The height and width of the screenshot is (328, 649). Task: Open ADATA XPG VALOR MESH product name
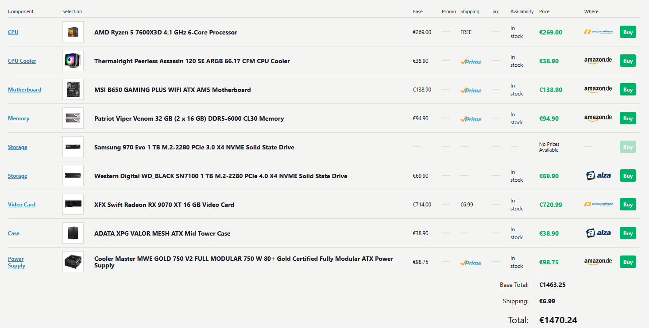(162, 233)
